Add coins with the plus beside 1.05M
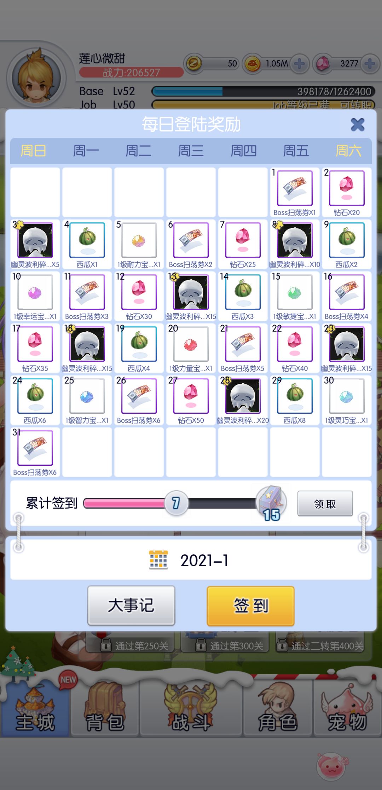Screen dimensions: 382x790 click(x=299, y=64)
